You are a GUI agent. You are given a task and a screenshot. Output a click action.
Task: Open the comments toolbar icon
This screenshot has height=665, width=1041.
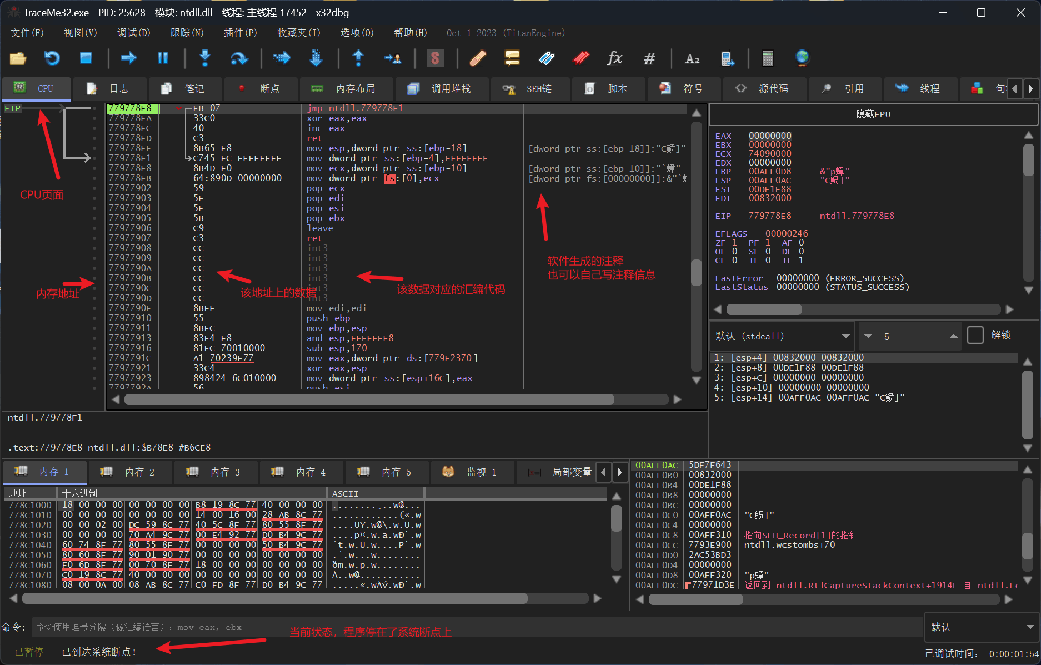[512, 58]
